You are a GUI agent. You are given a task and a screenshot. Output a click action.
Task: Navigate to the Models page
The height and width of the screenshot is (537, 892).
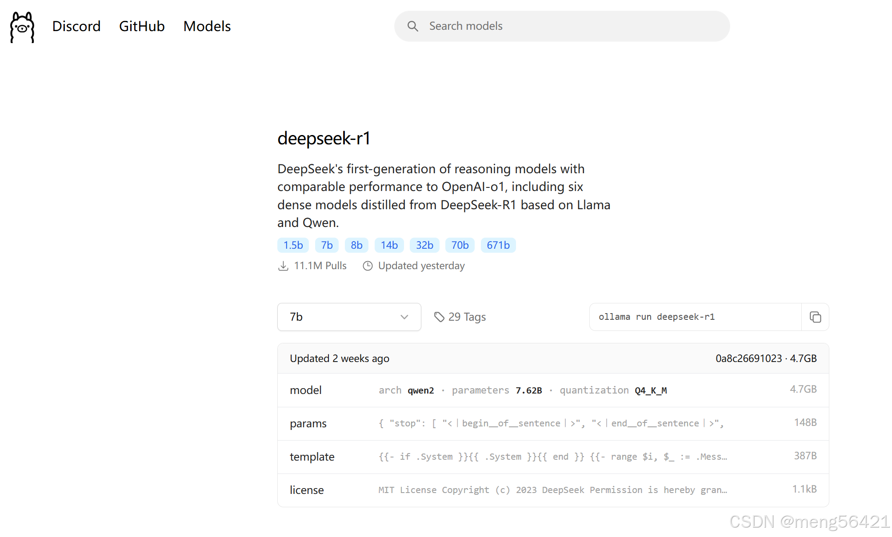coord(206,26)
